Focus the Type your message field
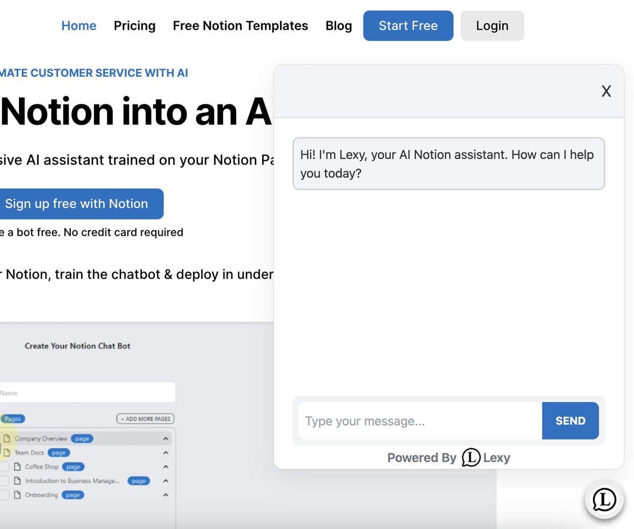The height and width of the screenshot is (529, 634). point(420,421)
